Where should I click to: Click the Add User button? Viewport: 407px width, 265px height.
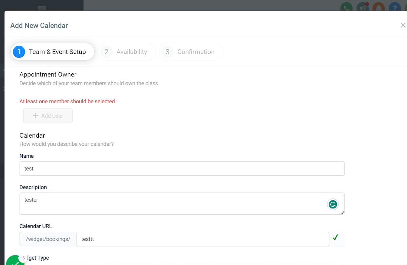click(x=47, y=116)
